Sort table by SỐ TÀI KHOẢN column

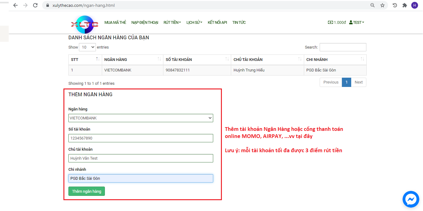pos(197,59)
